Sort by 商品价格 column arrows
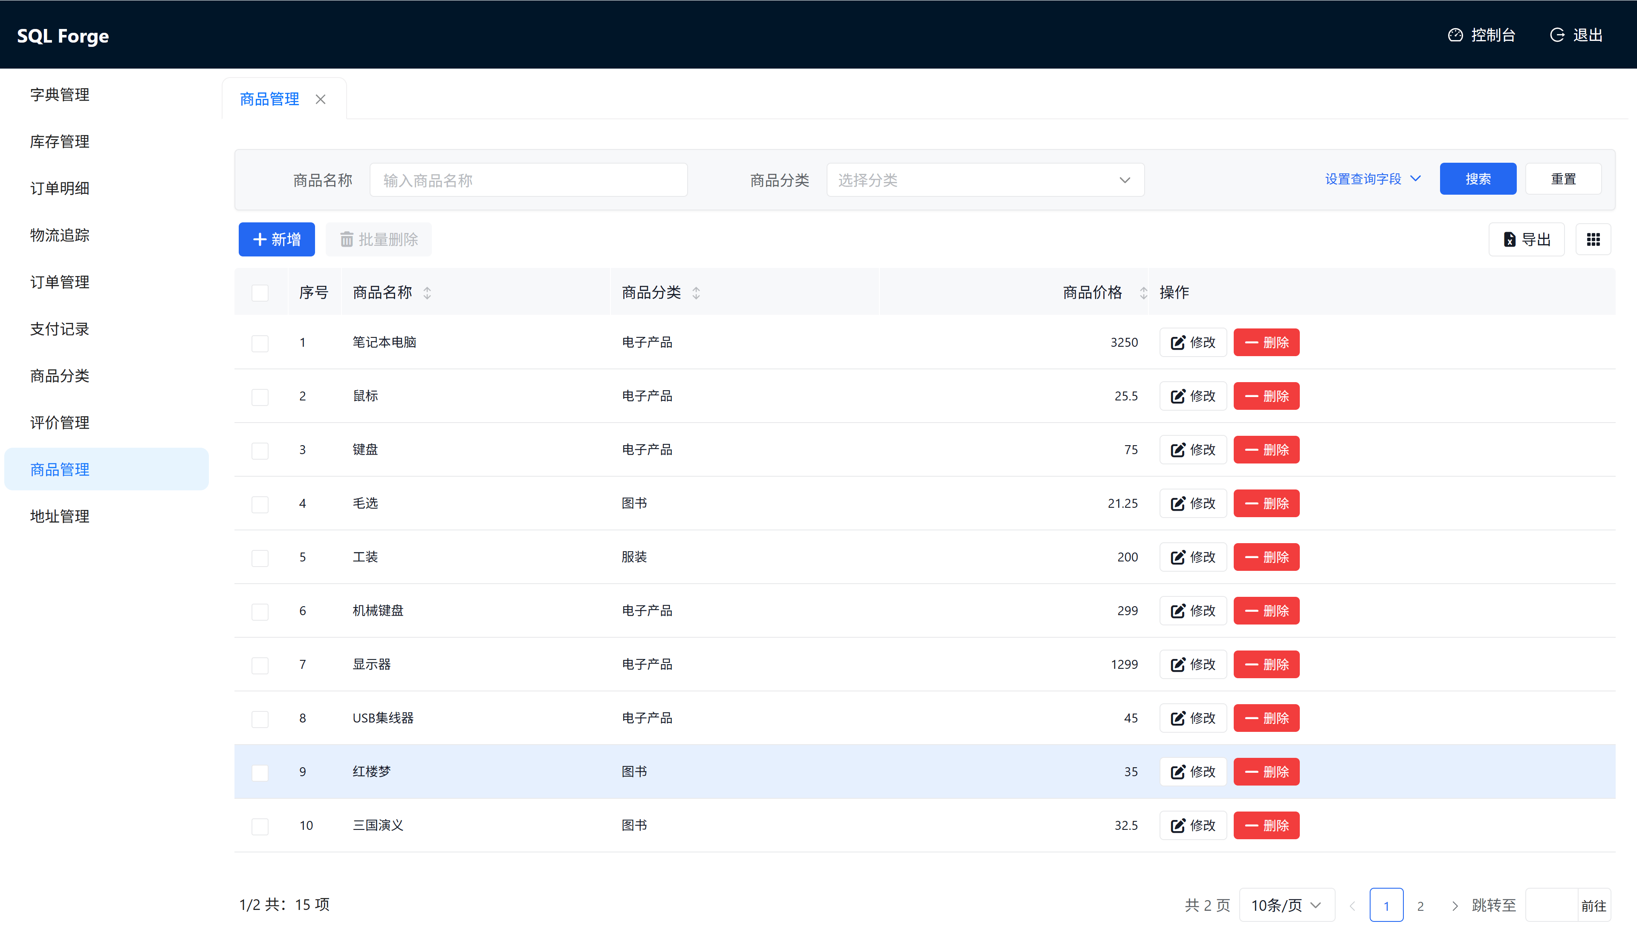 1143,293
